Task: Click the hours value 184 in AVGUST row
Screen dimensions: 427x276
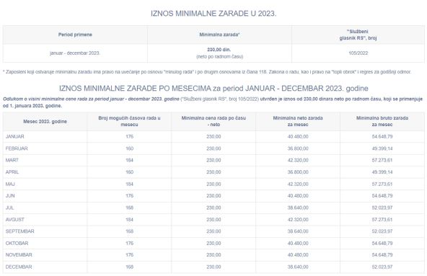Action: (x=129, y=219)
